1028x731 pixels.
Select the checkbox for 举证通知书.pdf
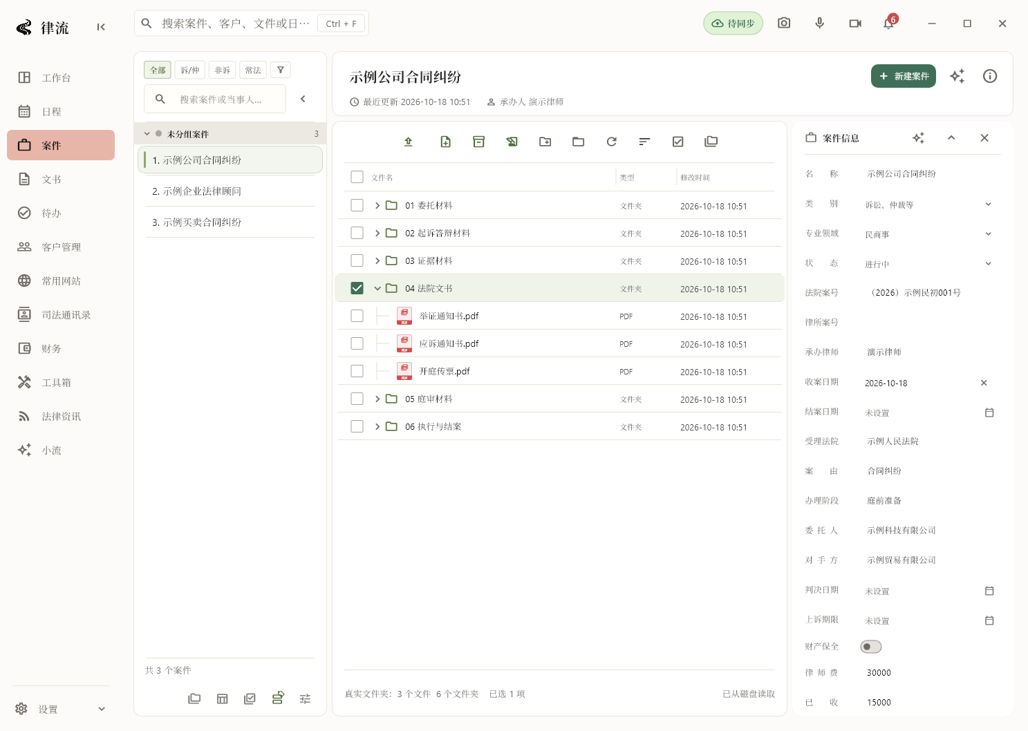(357, 316)
